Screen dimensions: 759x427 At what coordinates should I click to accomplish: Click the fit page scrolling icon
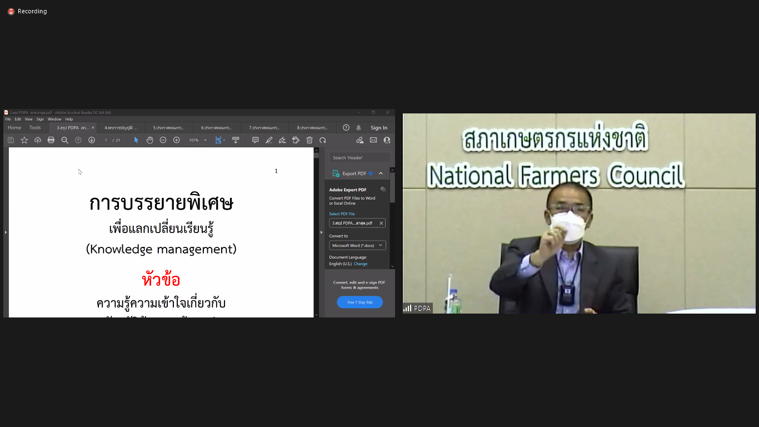(x=218, y=140)
